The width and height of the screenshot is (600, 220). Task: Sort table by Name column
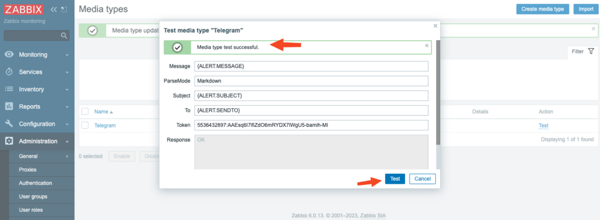(103, 112)
